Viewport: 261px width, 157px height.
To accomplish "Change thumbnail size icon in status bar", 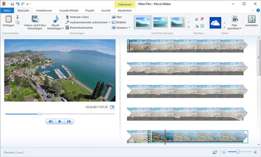I will click(215, 152).
